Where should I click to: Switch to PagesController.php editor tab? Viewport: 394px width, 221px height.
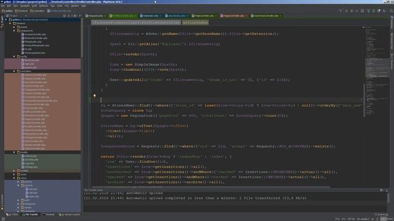234,16
